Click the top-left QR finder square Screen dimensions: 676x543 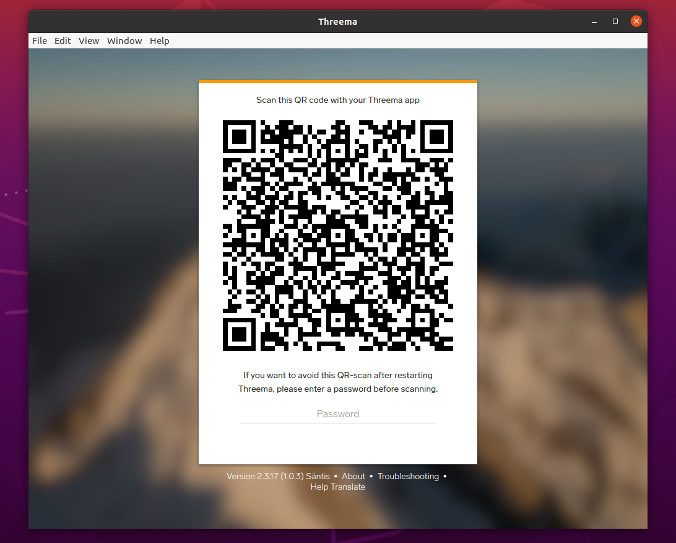[x=240, y=138]
